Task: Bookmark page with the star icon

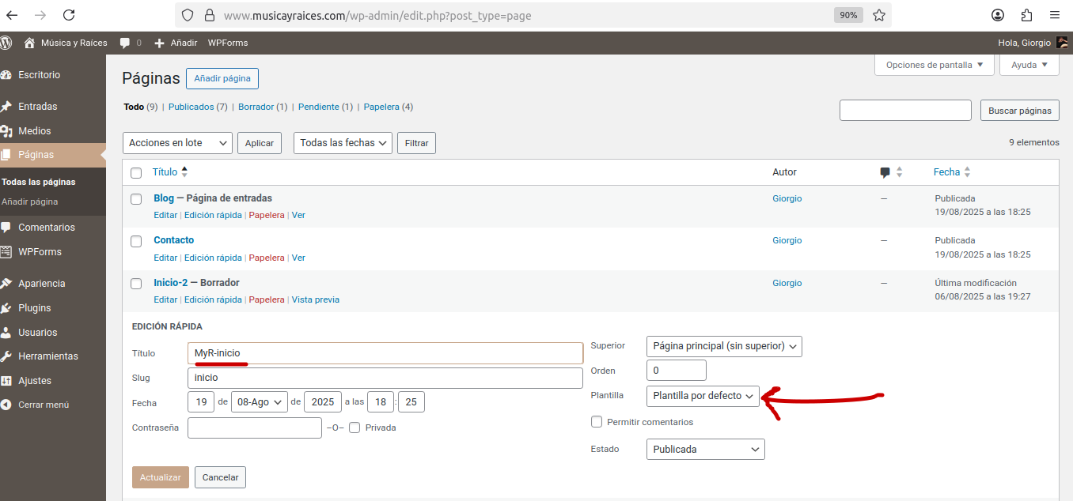Action: coord(878,15)
